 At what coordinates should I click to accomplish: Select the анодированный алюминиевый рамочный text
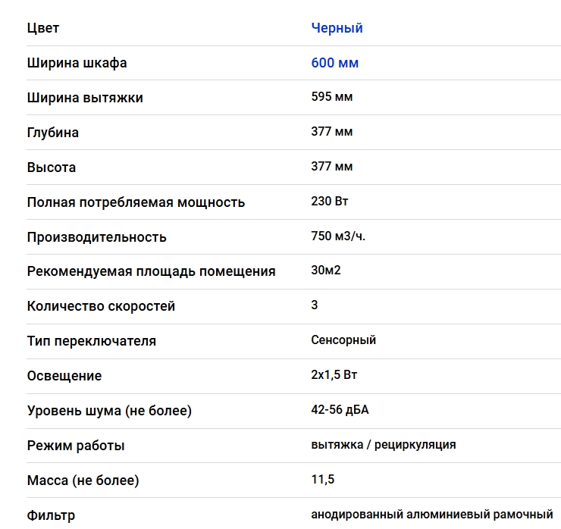pyautogui.click(x=432, y=515)
